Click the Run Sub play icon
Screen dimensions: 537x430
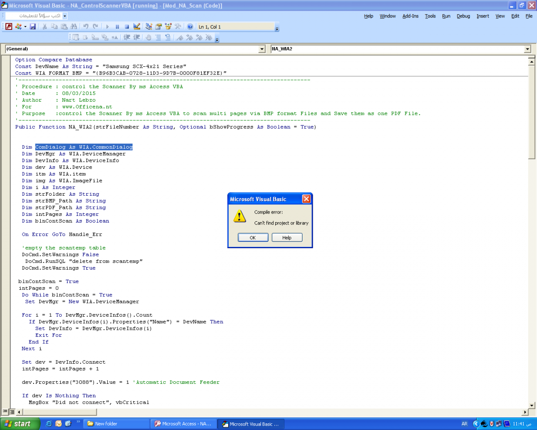(x=107, y=27)
